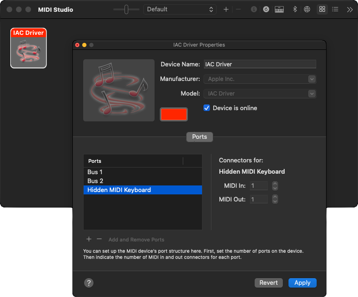Add a new port with the plus button
358x297 pixels.
(x=89, y=239)
